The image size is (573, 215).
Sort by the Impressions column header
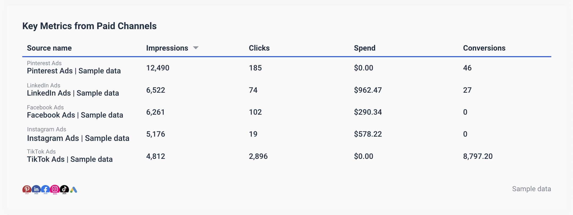click(167, 48)
